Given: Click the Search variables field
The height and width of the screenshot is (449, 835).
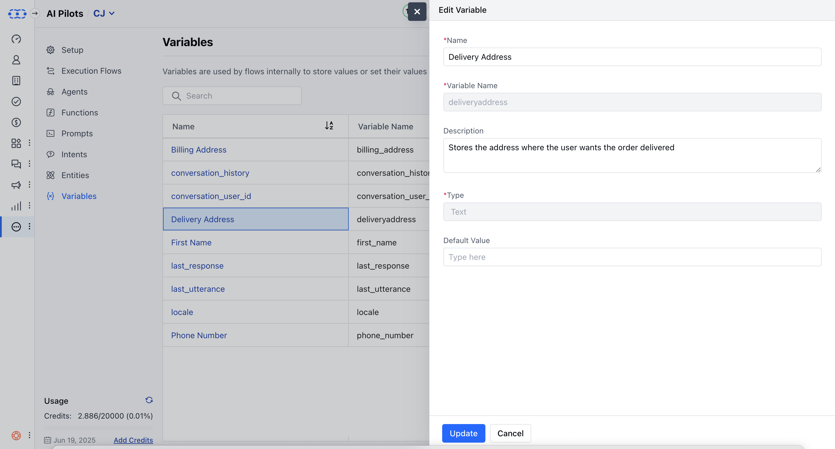Looking at the screenshot, I should point(232,96).
